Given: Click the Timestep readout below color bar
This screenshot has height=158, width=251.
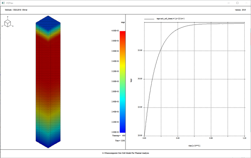Looking at the screenshot, I should coord(119,135).
